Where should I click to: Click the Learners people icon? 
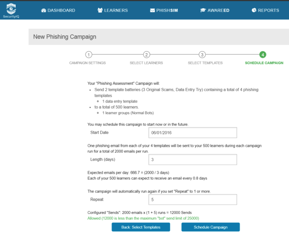pyautogui.click(x=100, y=10)
